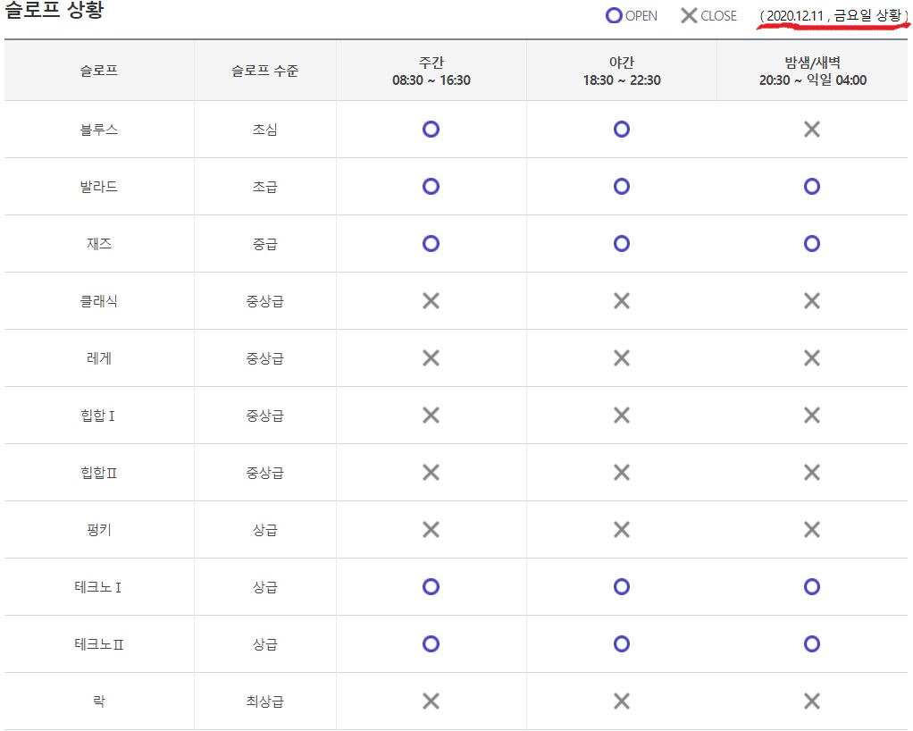Click the CLOSE X icon in legend

[x=689, y=15]
